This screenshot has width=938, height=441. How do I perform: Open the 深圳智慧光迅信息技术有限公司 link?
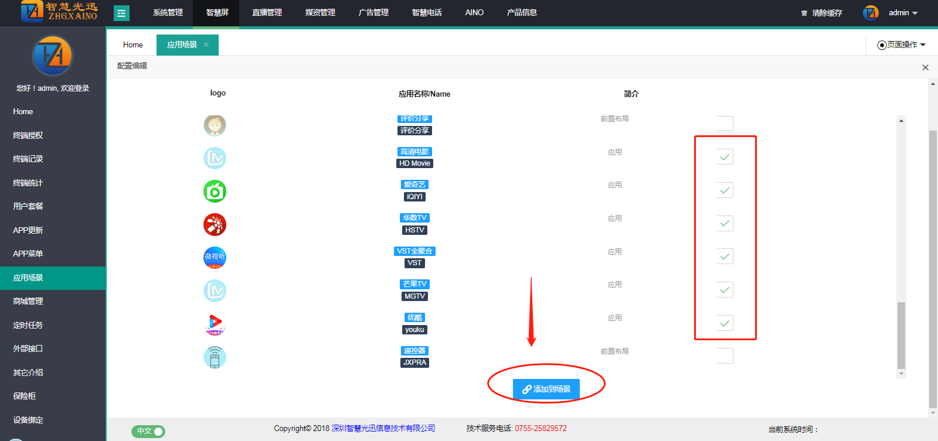click(x=383, y=429)
